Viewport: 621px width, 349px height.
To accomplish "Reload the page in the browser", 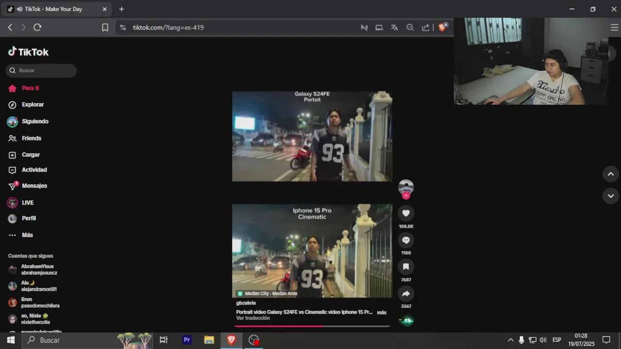I will coord(37,28).
